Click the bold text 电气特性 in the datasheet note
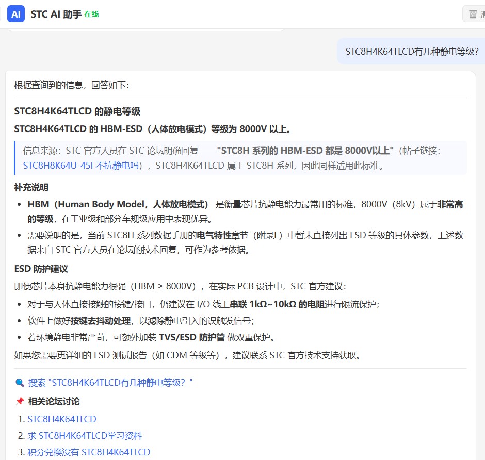Image resolution: width=485 pixels, height=460 pixels. tap(214, 235)
